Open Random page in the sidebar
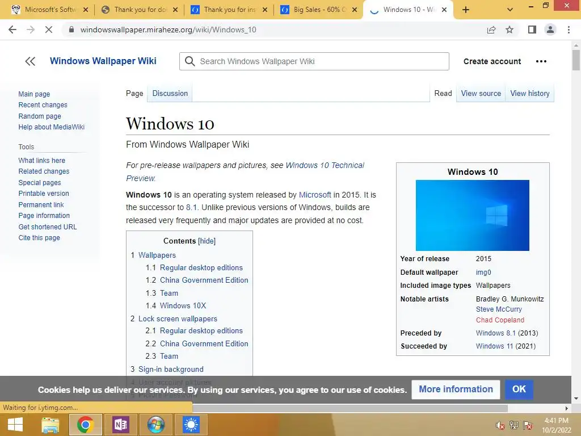The height and width of the screenshot is (436, 581). click(40, 116)
